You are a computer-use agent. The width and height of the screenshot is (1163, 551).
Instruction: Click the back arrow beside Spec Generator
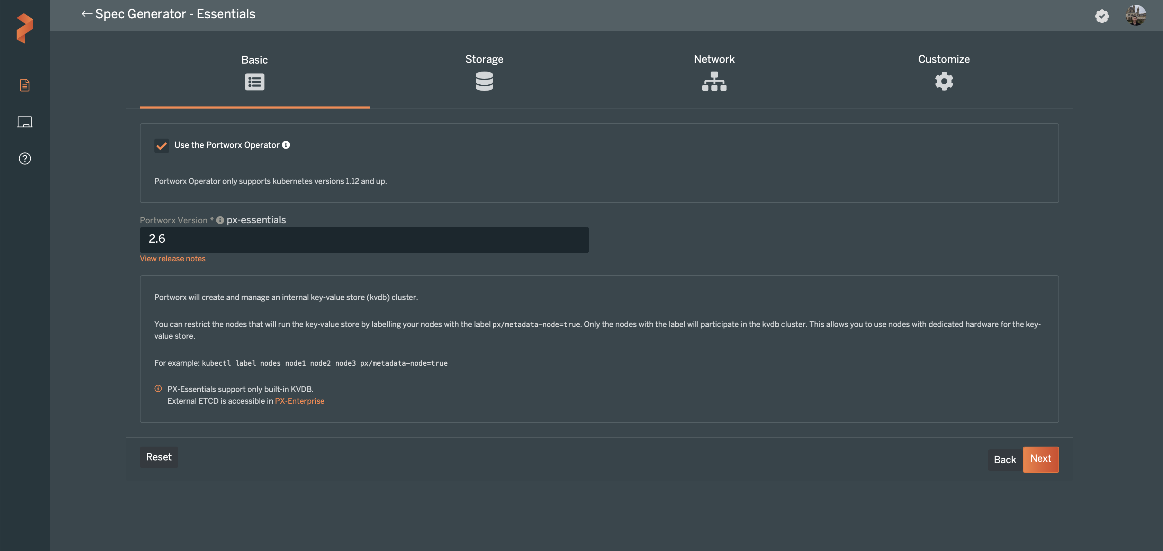click(x=86, y=14)
